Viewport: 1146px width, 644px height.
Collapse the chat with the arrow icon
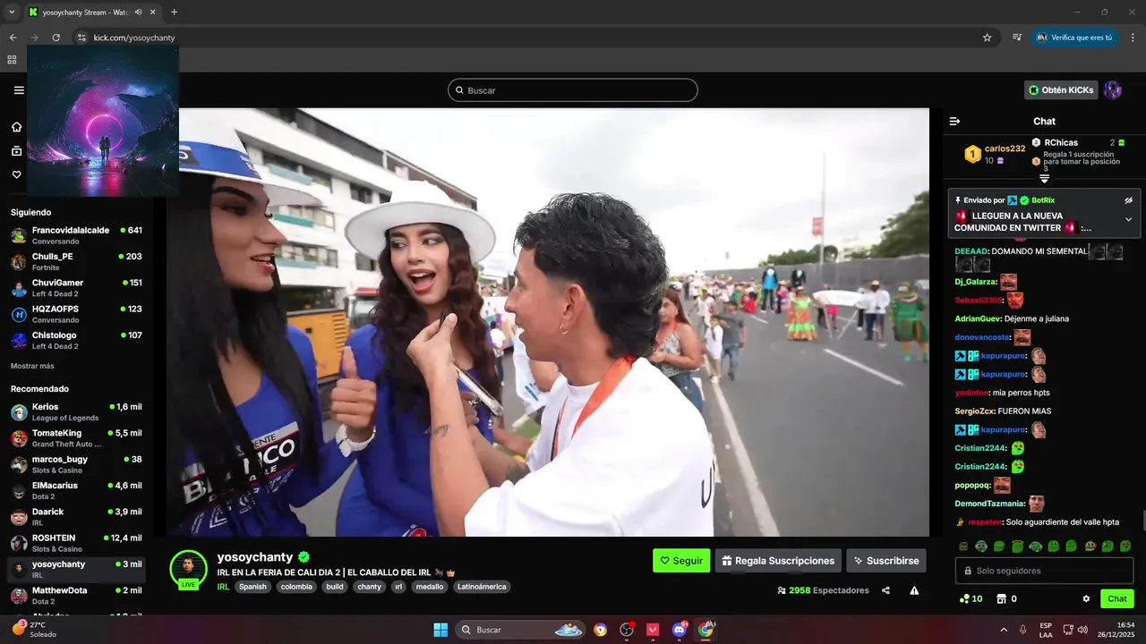[954, 121]
